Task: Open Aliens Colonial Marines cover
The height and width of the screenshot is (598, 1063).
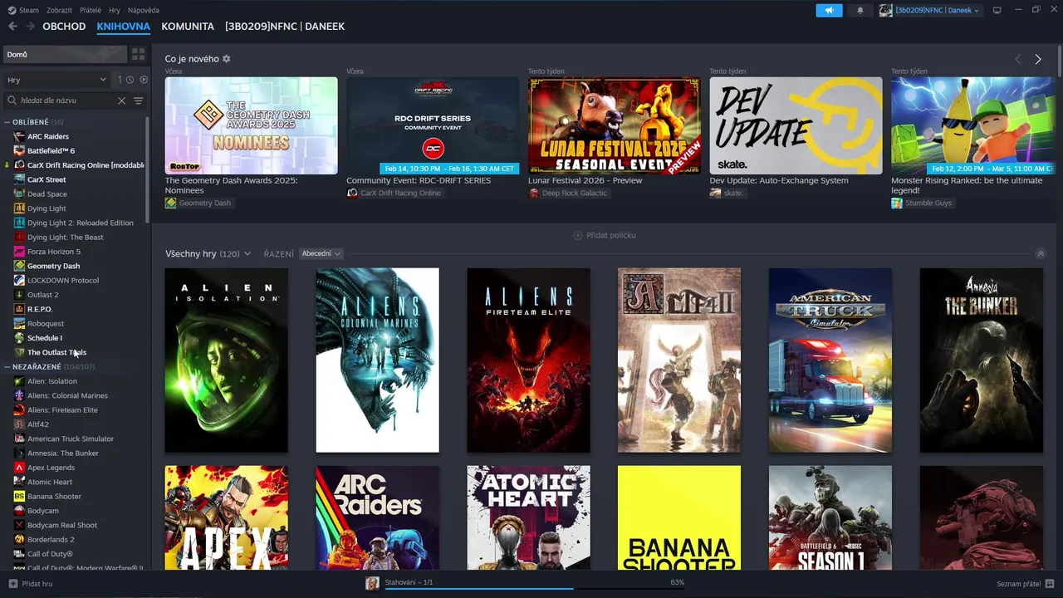Action: [378, 360]
